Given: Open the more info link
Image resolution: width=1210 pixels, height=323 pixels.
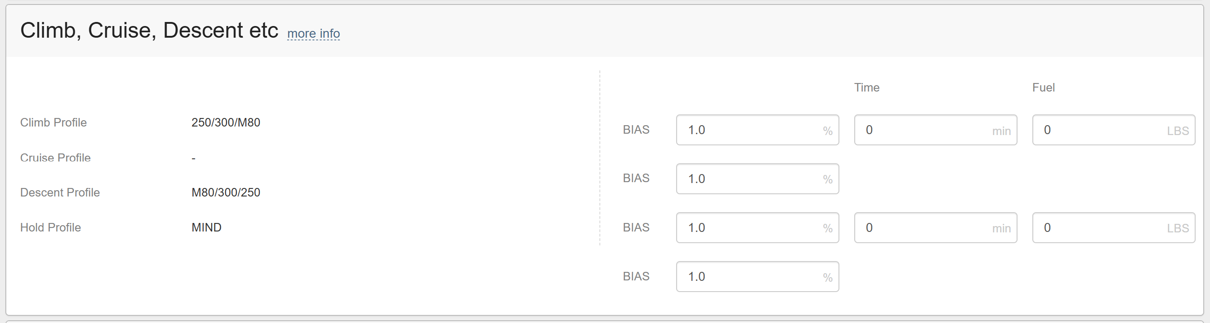Looking at the screenshot, I should tap(313, 33).
